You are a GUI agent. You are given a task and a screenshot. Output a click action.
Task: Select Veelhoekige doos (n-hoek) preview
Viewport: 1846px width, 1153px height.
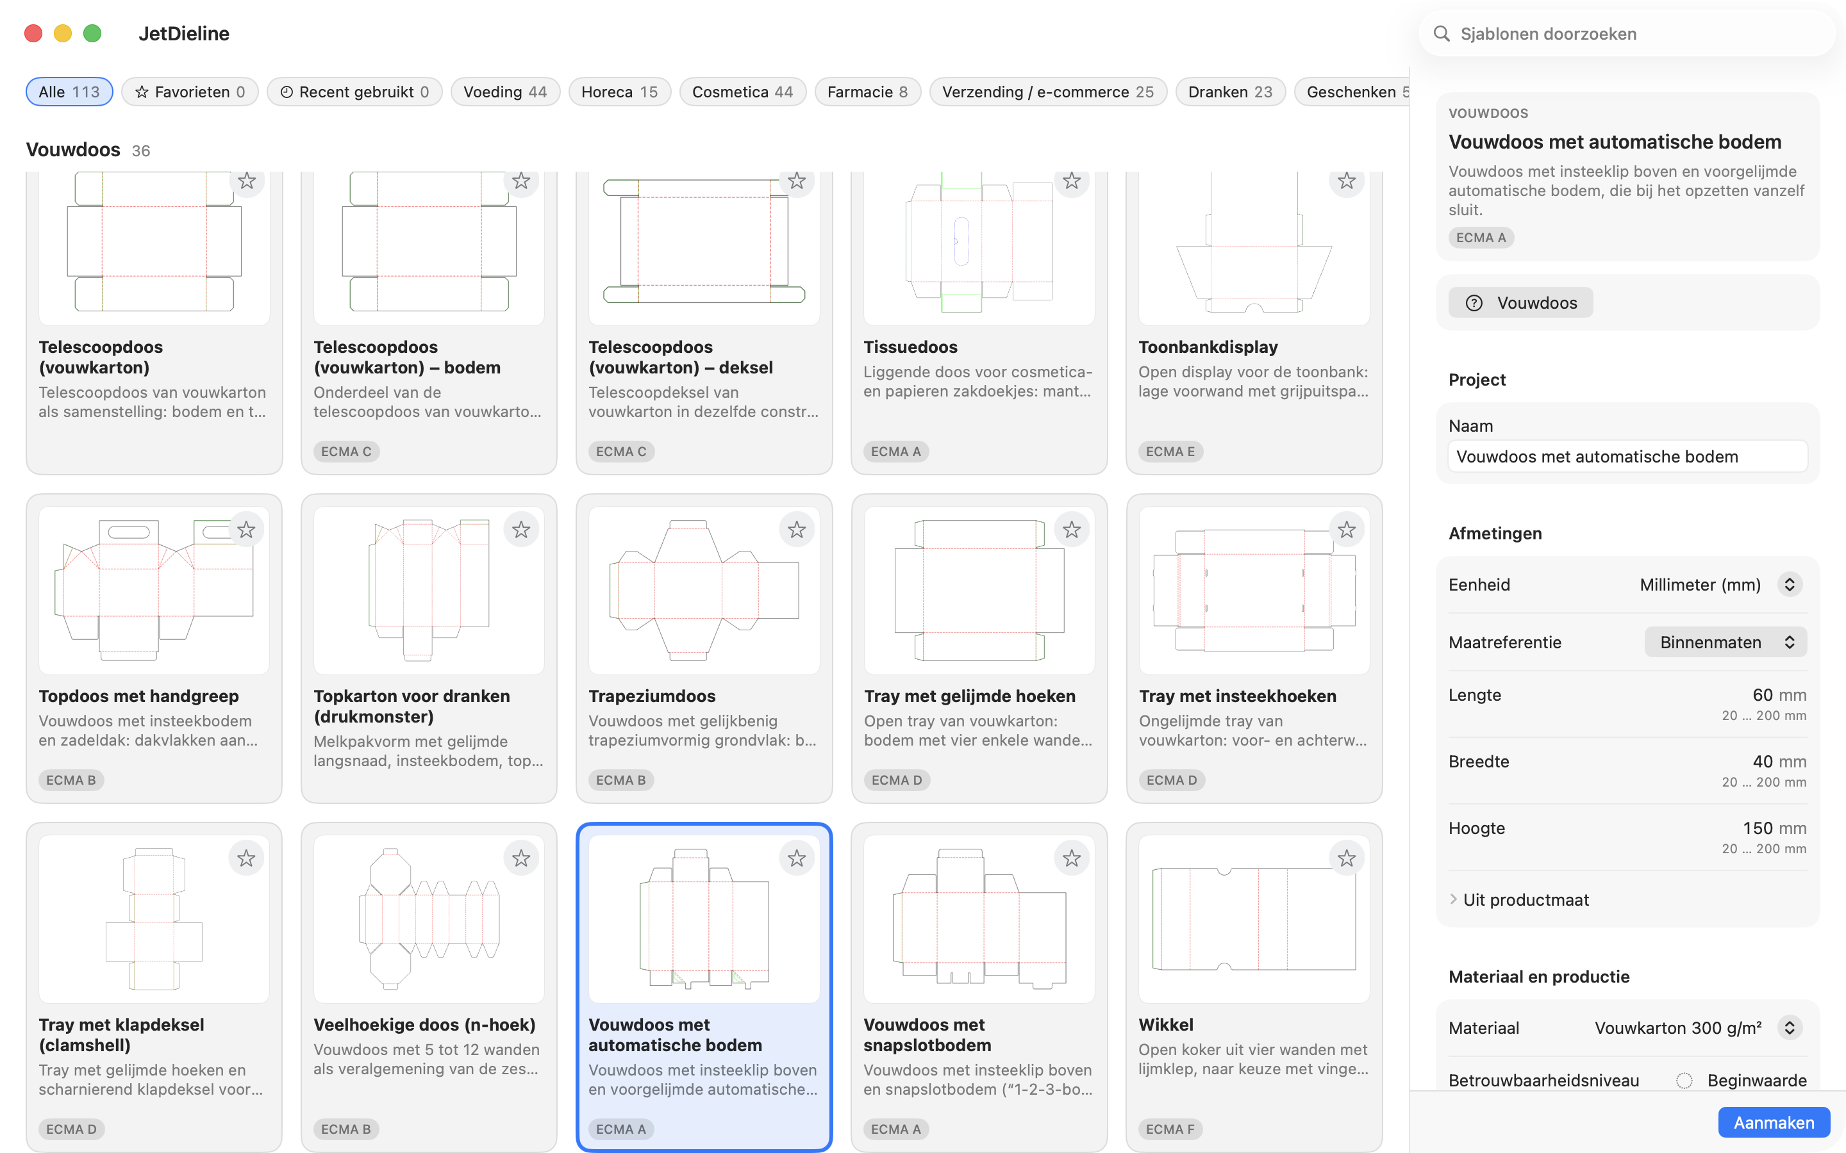pyautogui.click(x=429, y=919)
